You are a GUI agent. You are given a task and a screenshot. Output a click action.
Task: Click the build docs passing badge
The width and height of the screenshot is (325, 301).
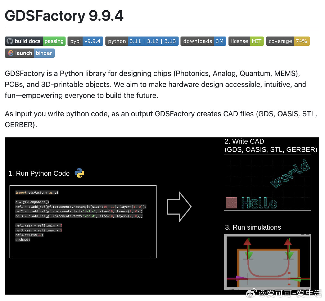coord(35,41)
